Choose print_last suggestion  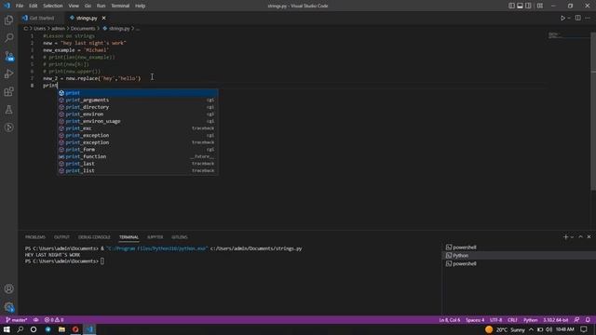click(138, 164)
